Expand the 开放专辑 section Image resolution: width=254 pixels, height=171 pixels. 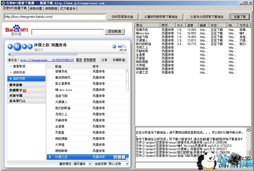26,96
